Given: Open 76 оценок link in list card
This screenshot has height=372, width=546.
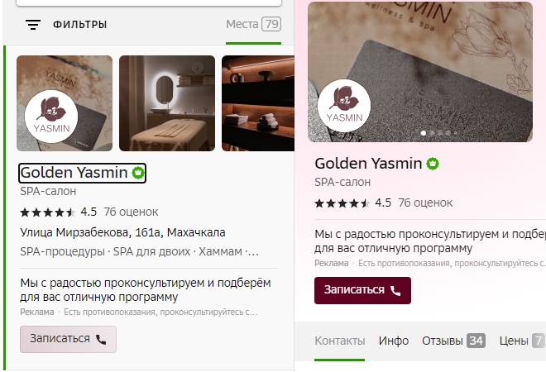Looking at the screenshot, I should tap(131, 212).
